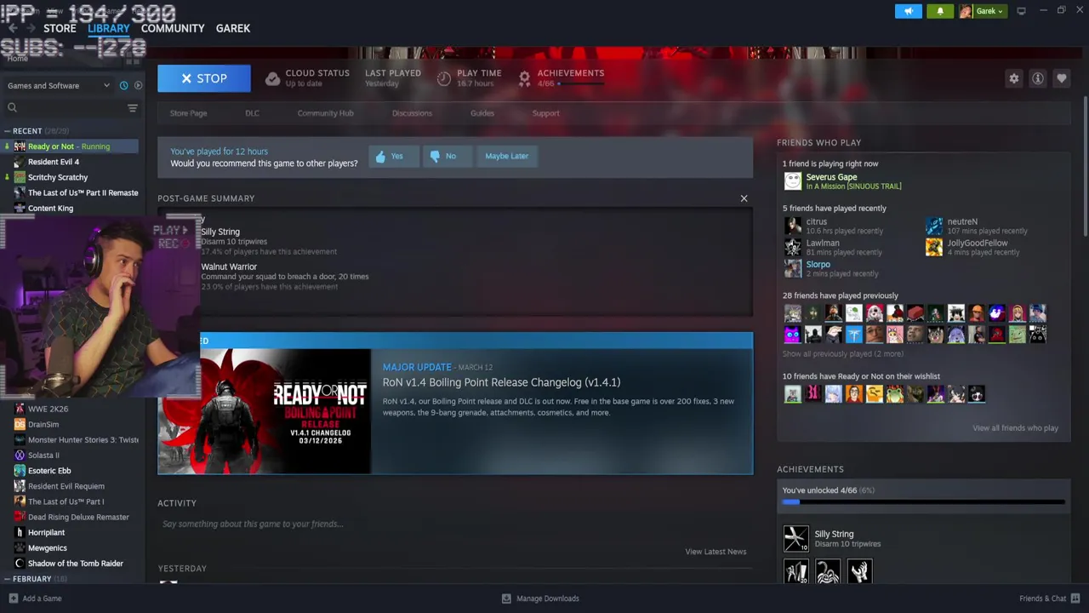Open game settings gear icon
1089x613 pixels.
coord(1013,78)
